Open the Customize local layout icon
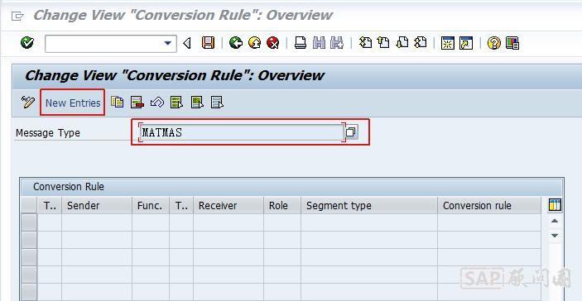Screen dimensions: 582x301 (512, 43)
